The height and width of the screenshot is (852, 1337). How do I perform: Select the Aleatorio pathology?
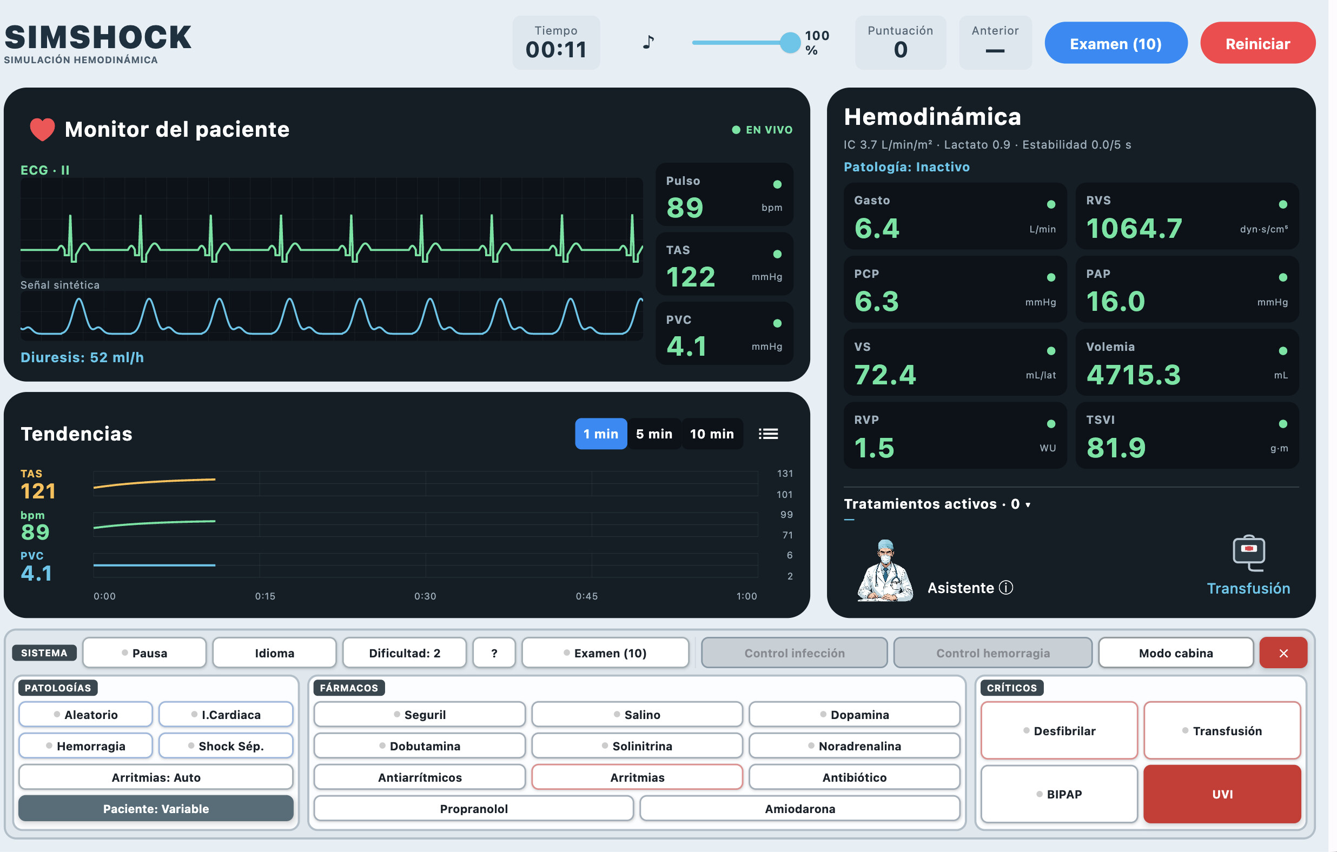[85, 714]
